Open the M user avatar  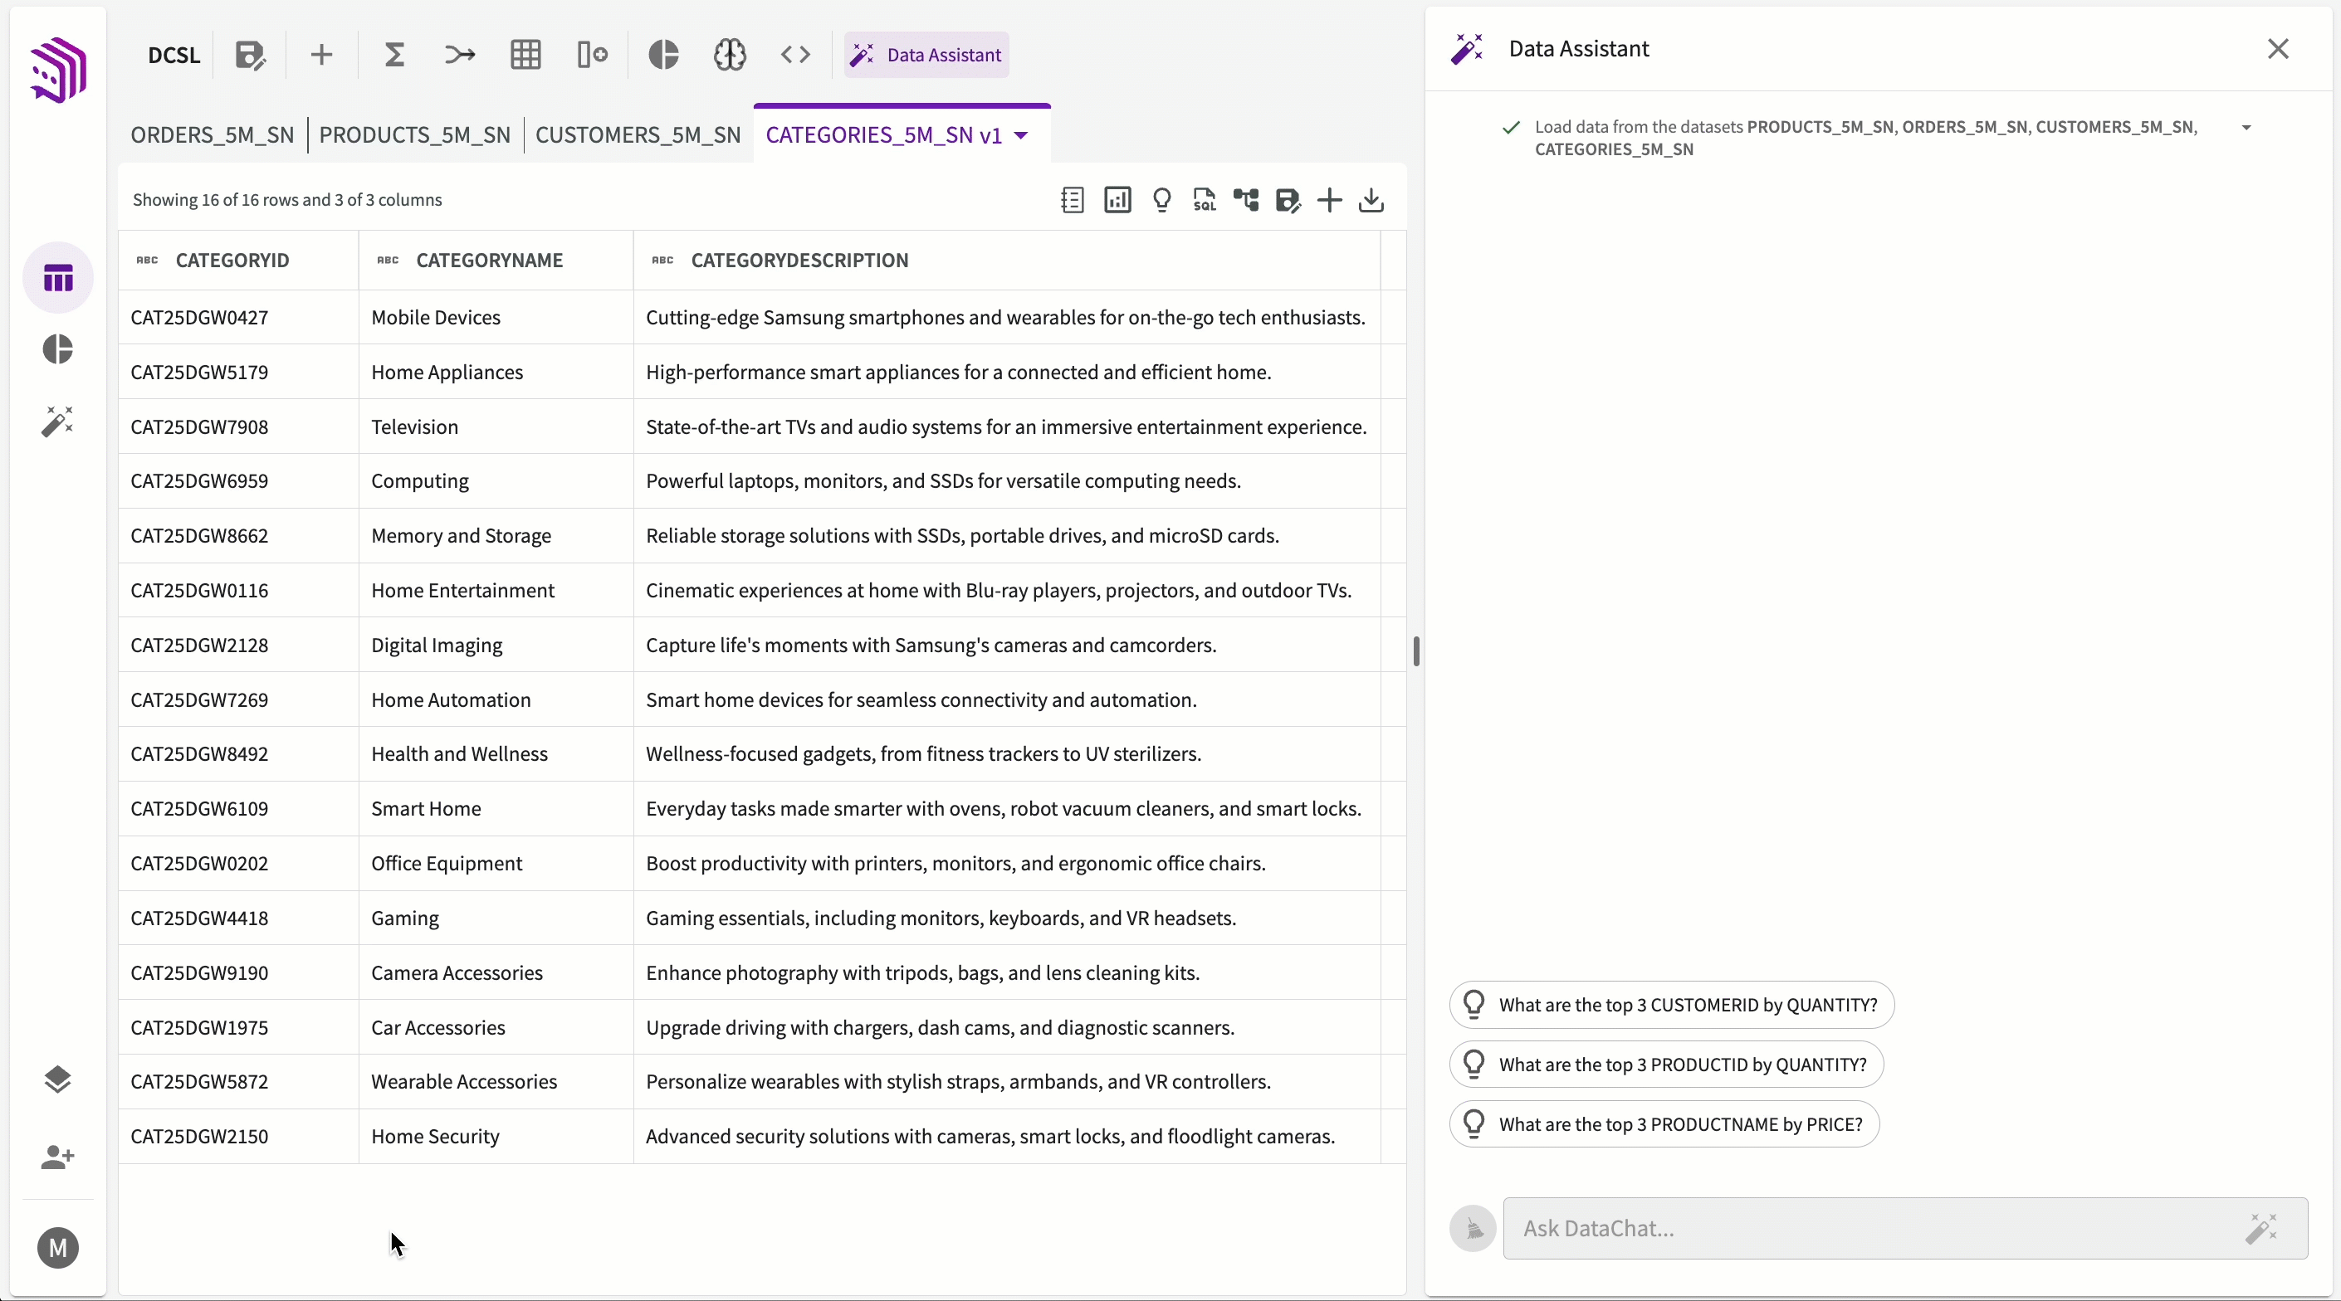coord(58,1247)
